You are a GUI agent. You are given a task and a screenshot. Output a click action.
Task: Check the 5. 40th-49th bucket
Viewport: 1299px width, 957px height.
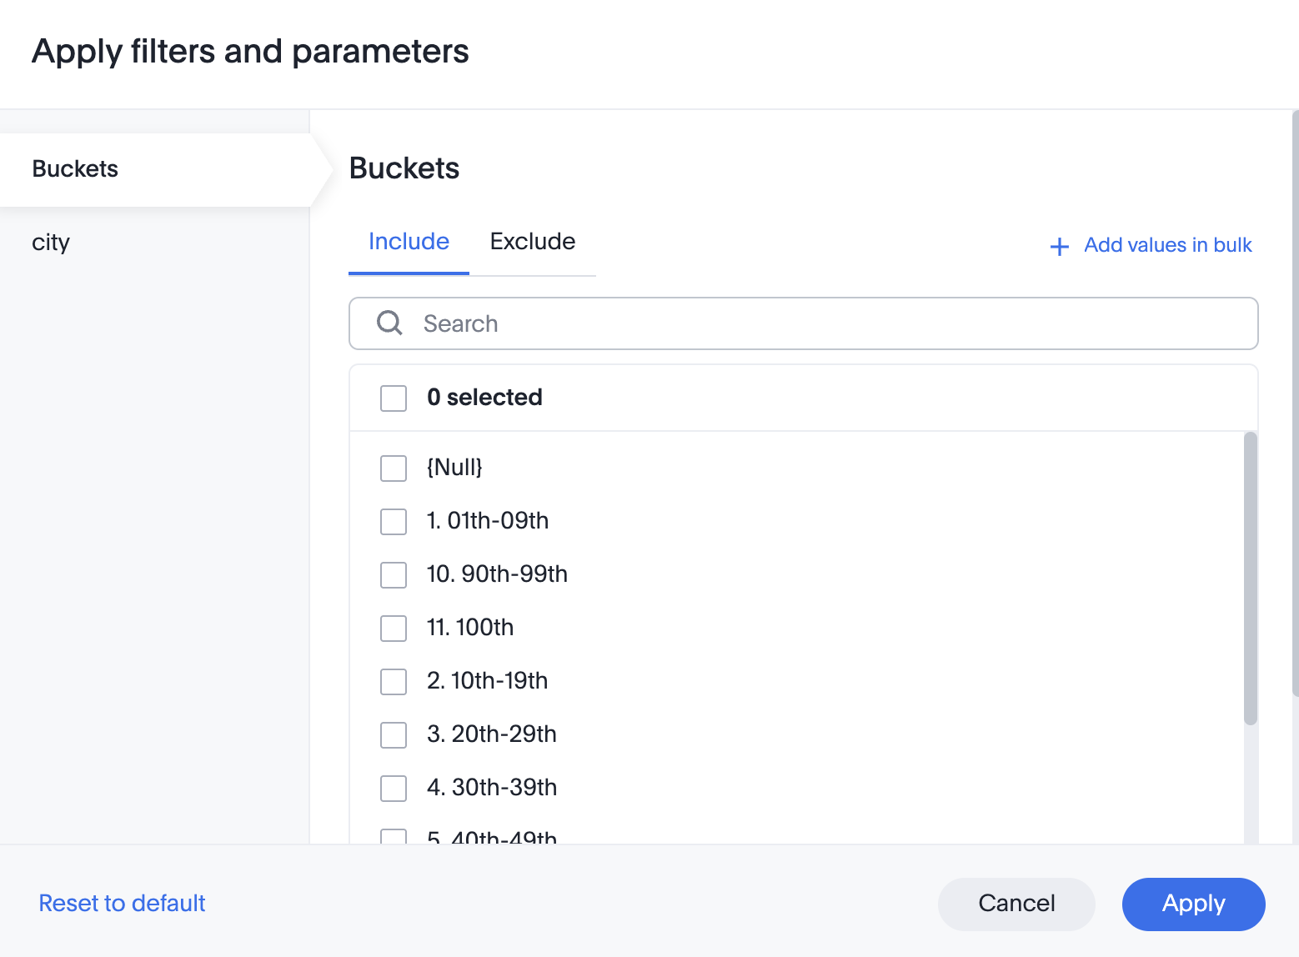pyautogui.click(x=393, y=838)
